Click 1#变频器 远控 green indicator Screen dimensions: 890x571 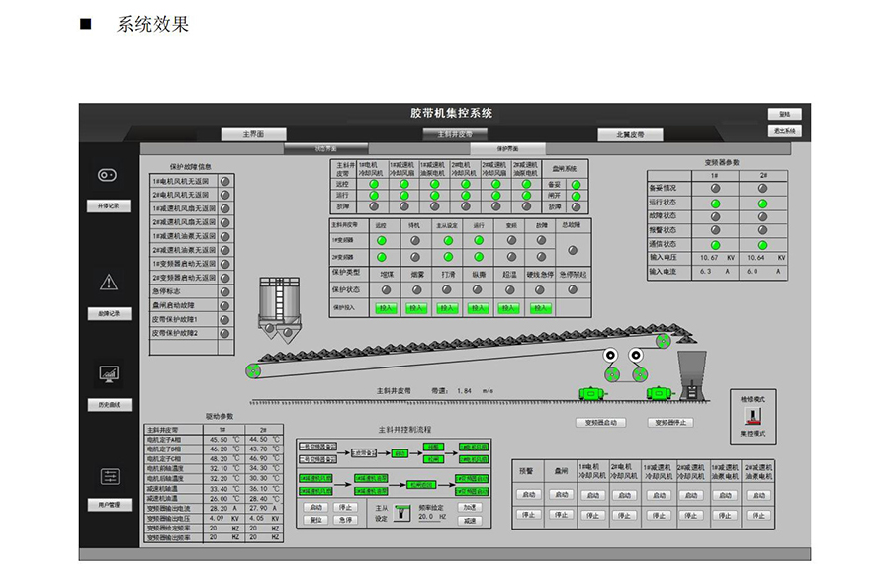[382, 240]
